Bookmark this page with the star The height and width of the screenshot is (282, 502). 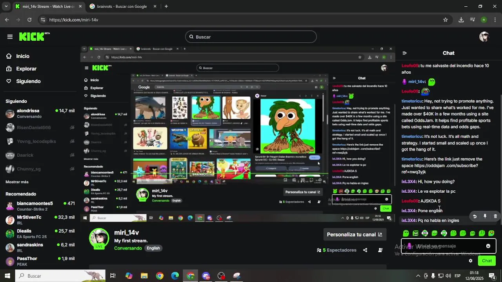(x=446, y=20)
